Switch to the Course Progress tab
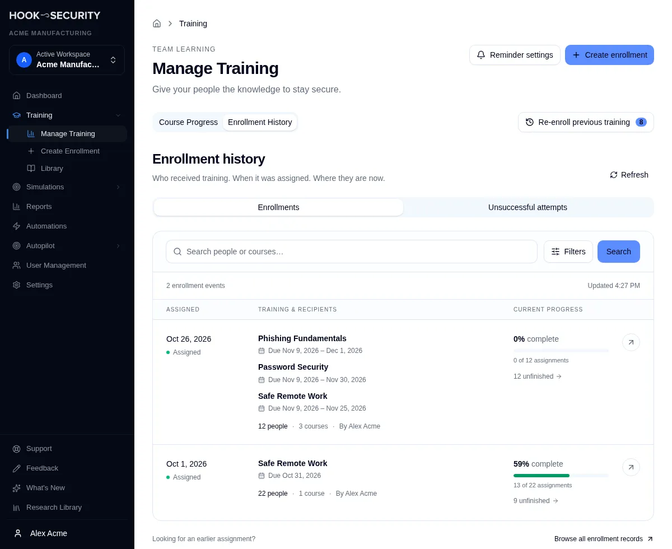 (x=188, y=122)
